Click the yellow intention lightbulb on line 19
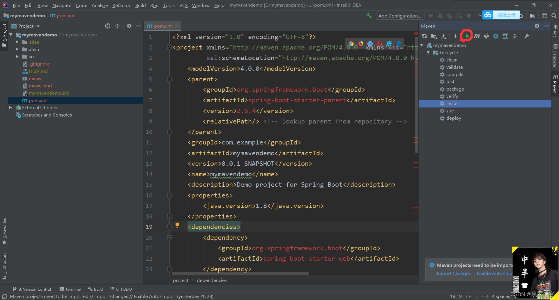 [x=177, y=225]
